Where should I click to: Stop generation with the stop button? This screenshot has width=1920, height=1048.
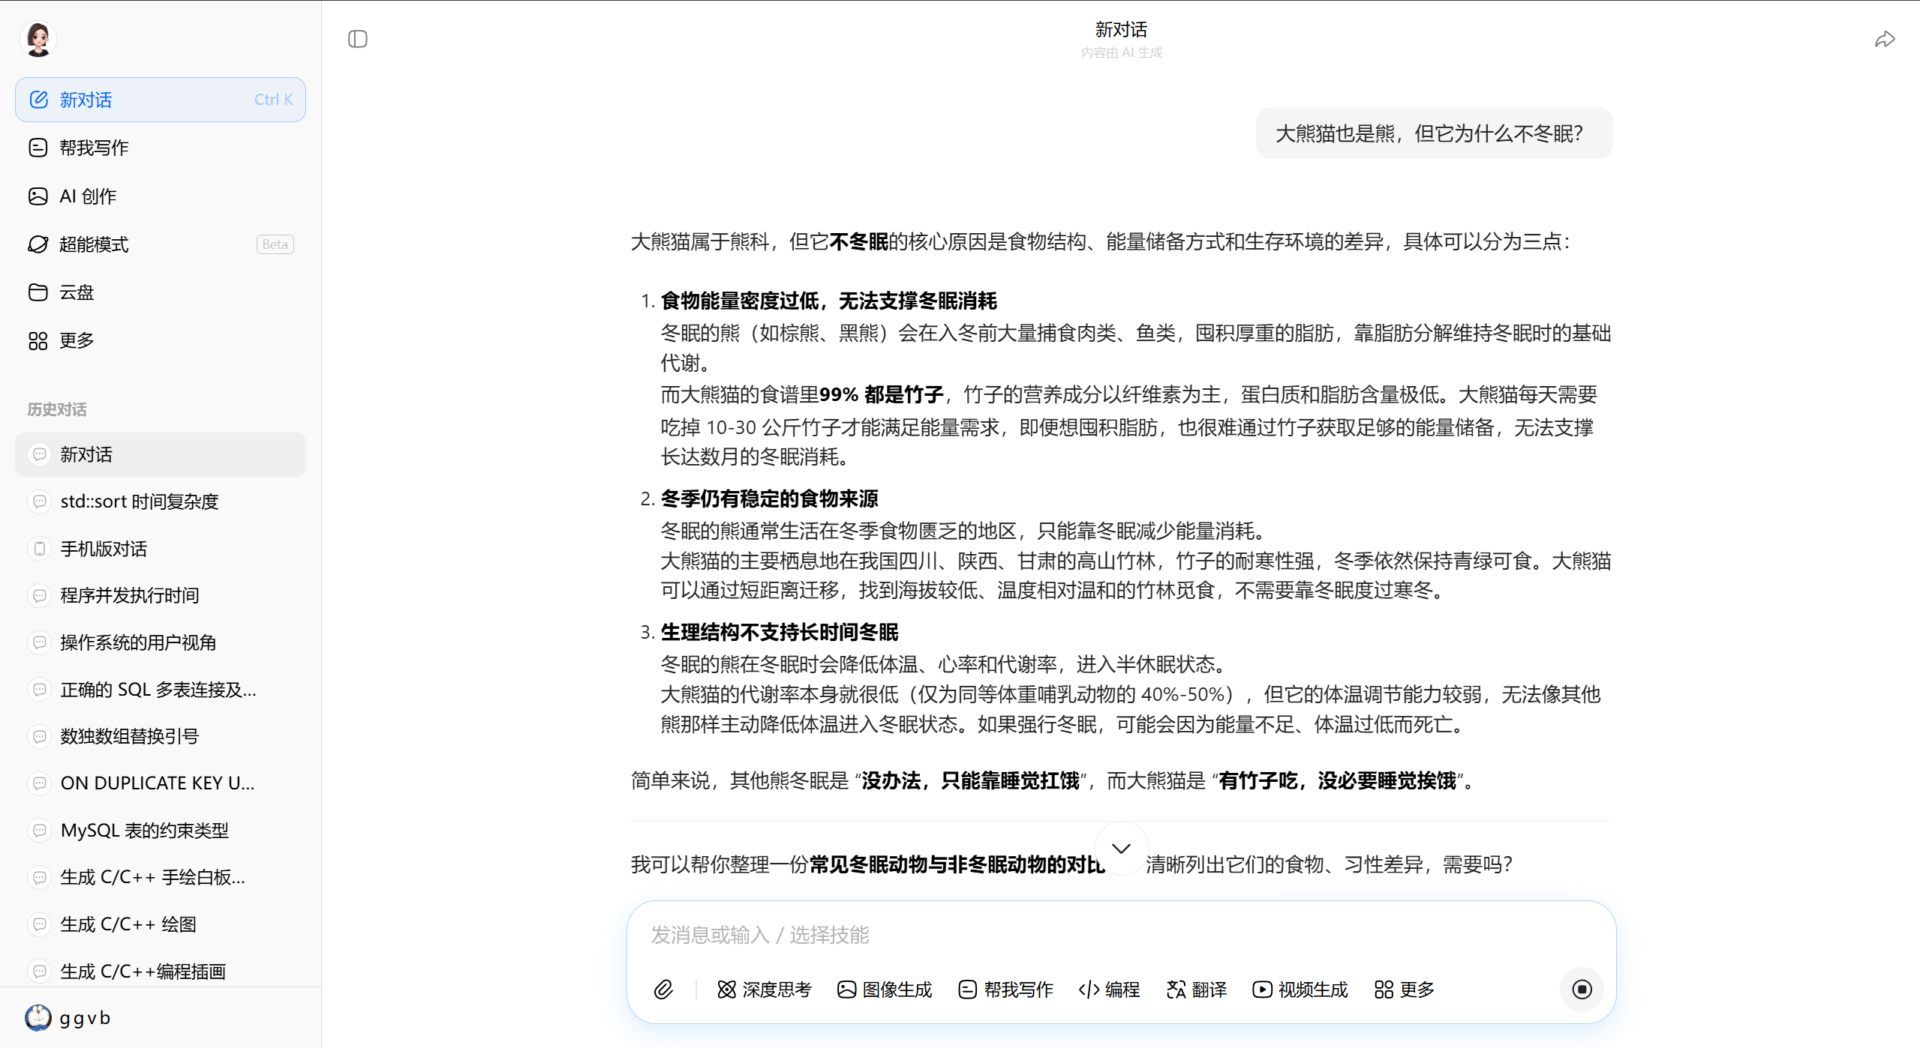click(x=1582, y=990)
